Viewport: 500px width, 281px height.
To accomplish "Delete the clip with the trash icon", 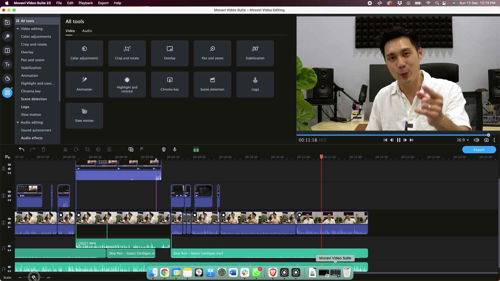I will pyautogui.click(x=43, y=149).
